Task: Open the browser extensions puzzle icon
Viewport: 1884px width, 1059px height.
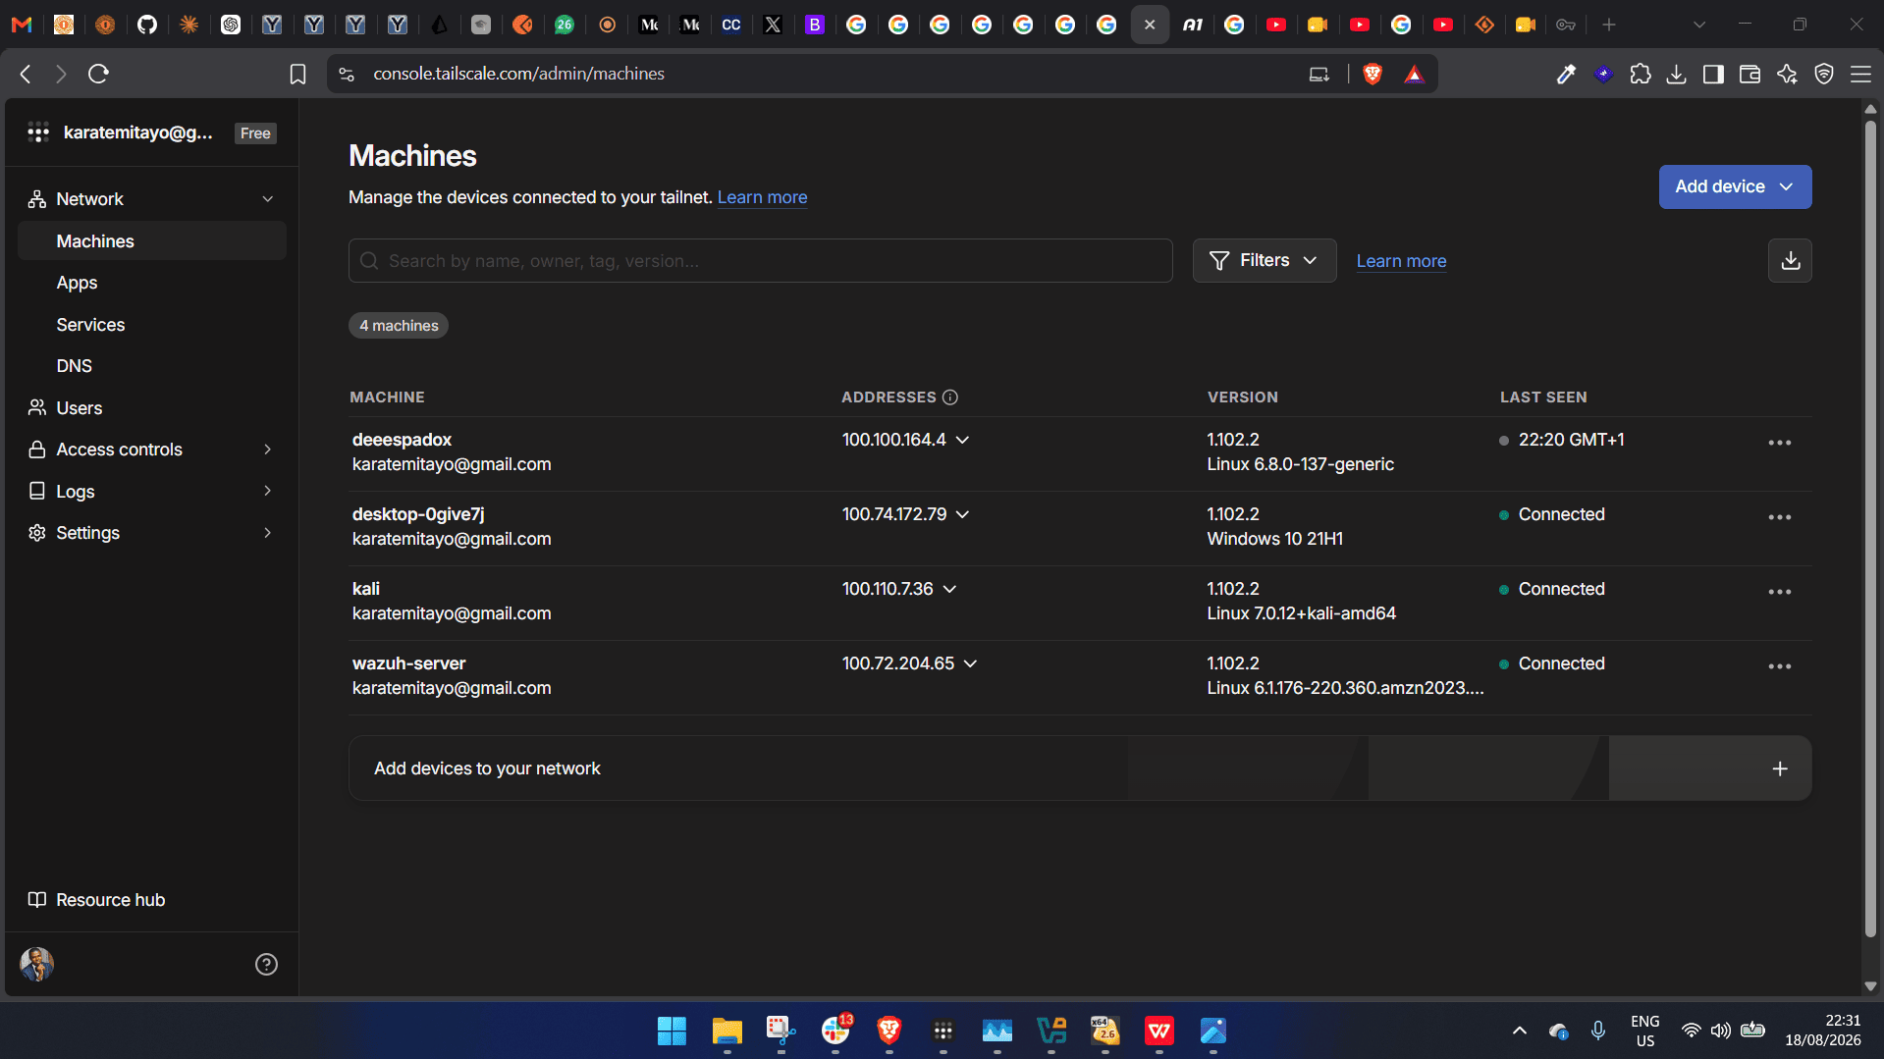Action: tap(1641, 74)
